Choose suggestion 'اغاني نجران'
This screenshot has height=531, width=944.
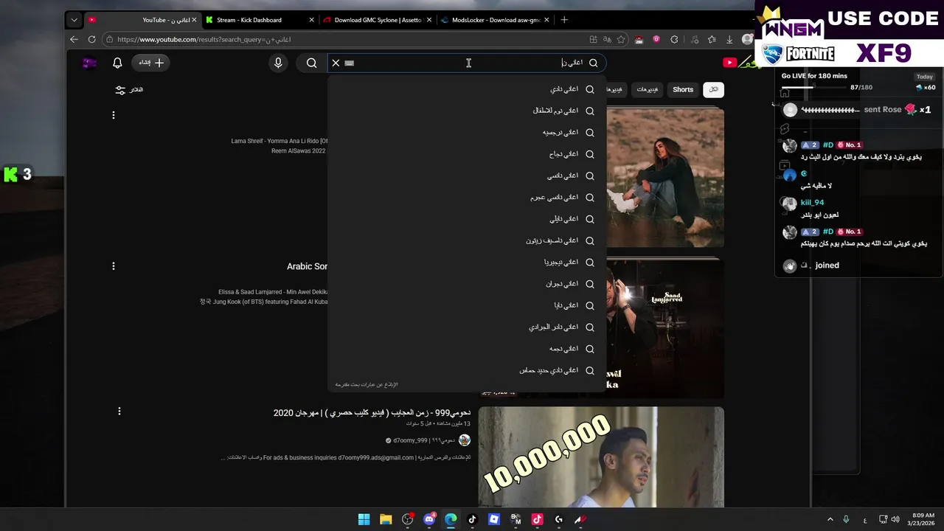click(x=467, y=284)
